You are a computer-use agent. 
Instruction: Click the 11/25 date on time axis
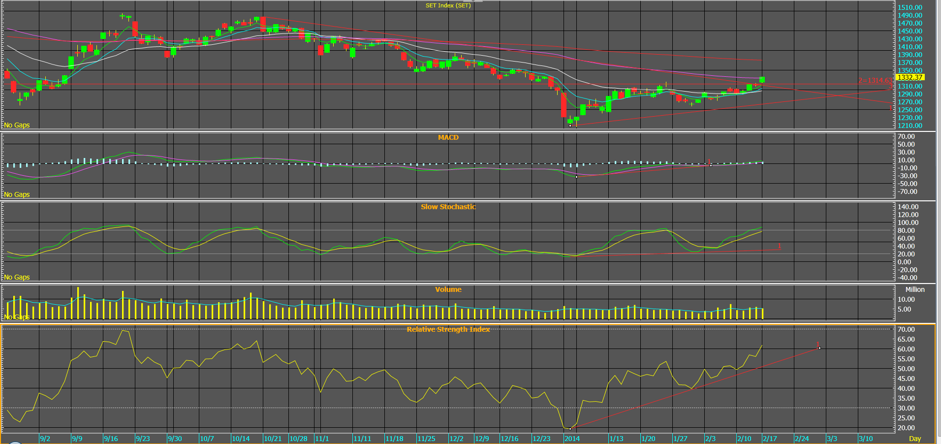pyautogui.click(x=426, y=439)
